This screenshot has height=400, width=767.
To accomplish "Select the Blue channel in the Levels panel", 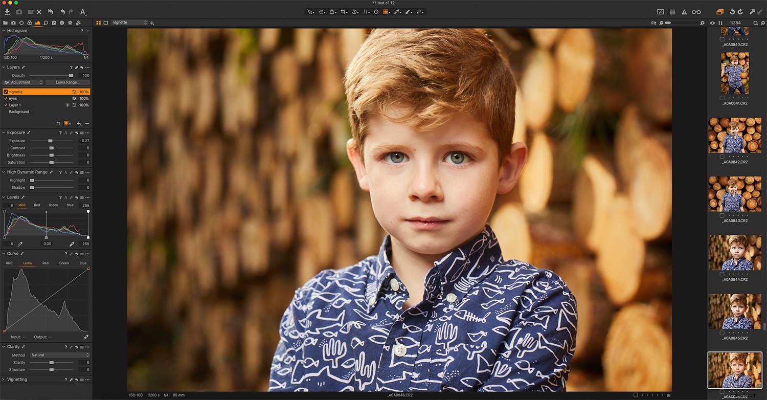I will point(69,205).
